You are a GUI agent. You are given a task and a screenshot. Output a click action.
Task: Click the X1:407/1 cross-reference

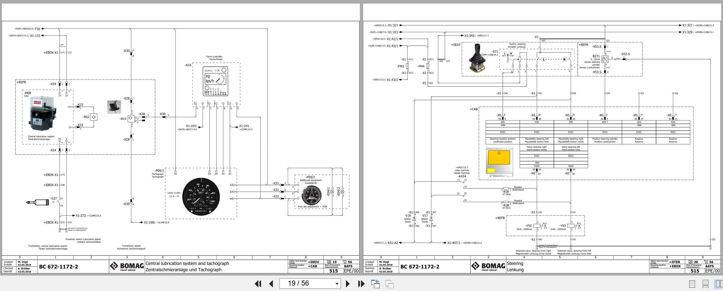pyautogui.click(x=454, y=243)
